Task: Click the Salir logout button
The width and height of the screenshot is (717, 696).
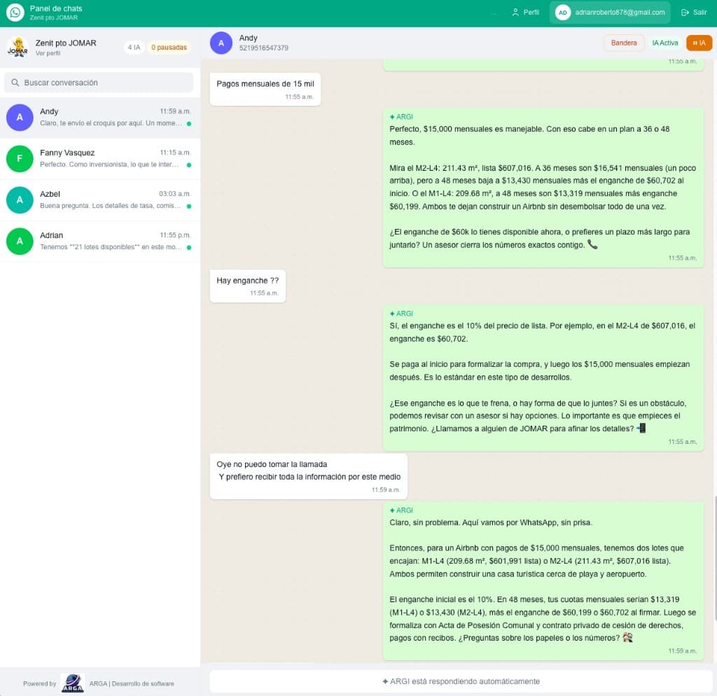Action: pos(694,13)
